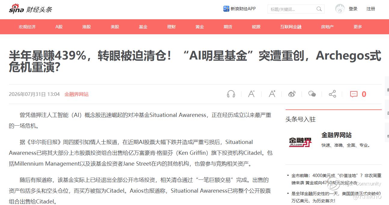389x205 pixels.
Task: Click the 快速、准确、全面、专业 tagline
Action: (x=346, y=145)
